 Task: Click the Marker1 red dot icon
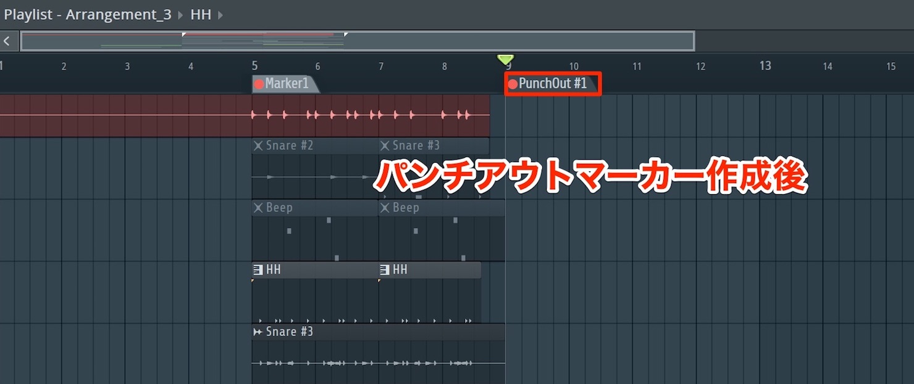pyautogui.click(x=259, y=84)
